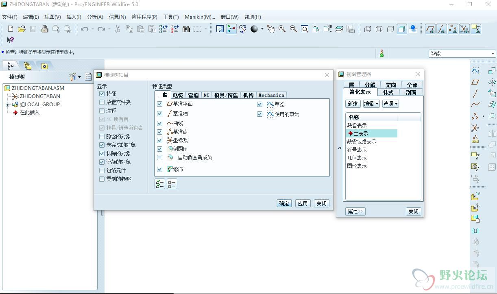Toggle the 特征 display checkbox
The image size is (497, 294).
point(102,94)
